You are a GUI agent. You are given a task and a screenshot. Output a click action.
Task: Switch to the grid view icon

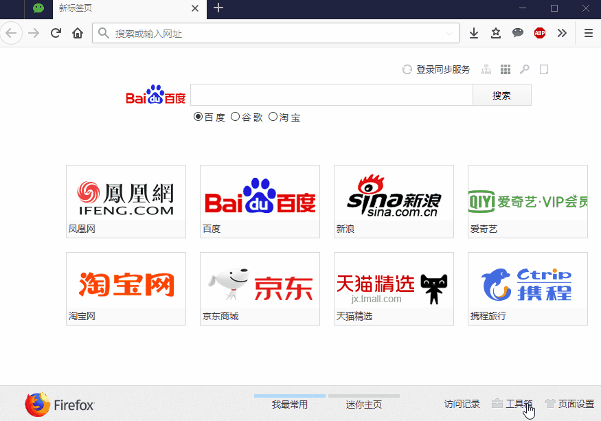pyautogui.click(x=505, y=69)
